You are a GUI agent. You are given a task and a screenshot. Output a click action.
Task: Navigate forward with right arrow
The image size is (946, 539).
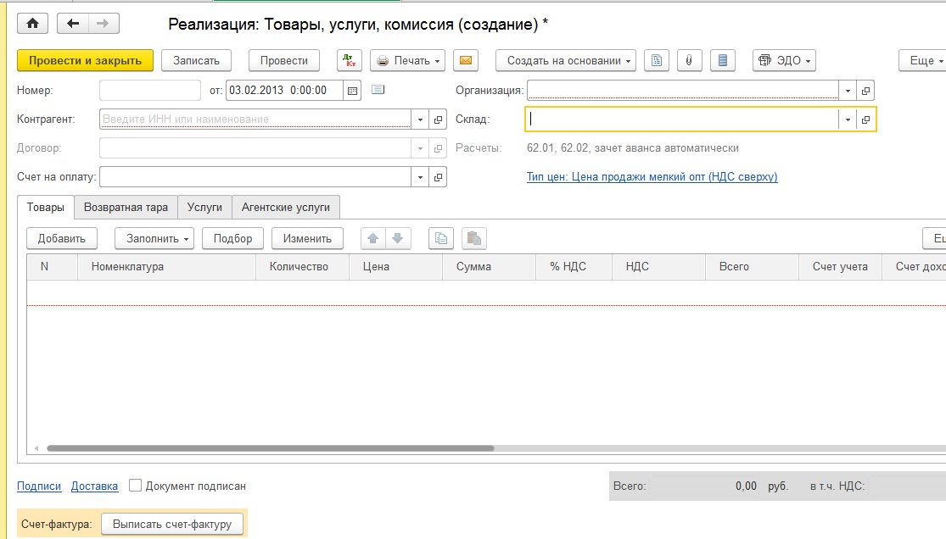click(x=104, y=24)
